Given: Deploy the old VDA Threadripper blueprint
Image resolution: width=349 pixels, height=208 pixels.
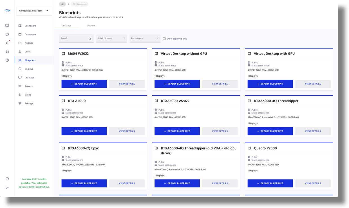Looking at the screenshot, I should [x=177, y=183].
